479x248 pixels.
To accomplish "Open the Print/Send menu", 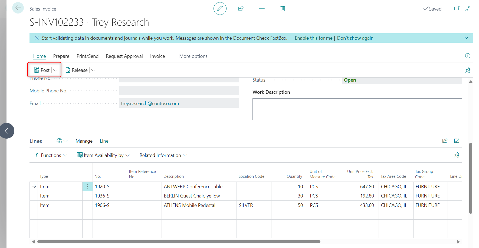I will point(87,56).
